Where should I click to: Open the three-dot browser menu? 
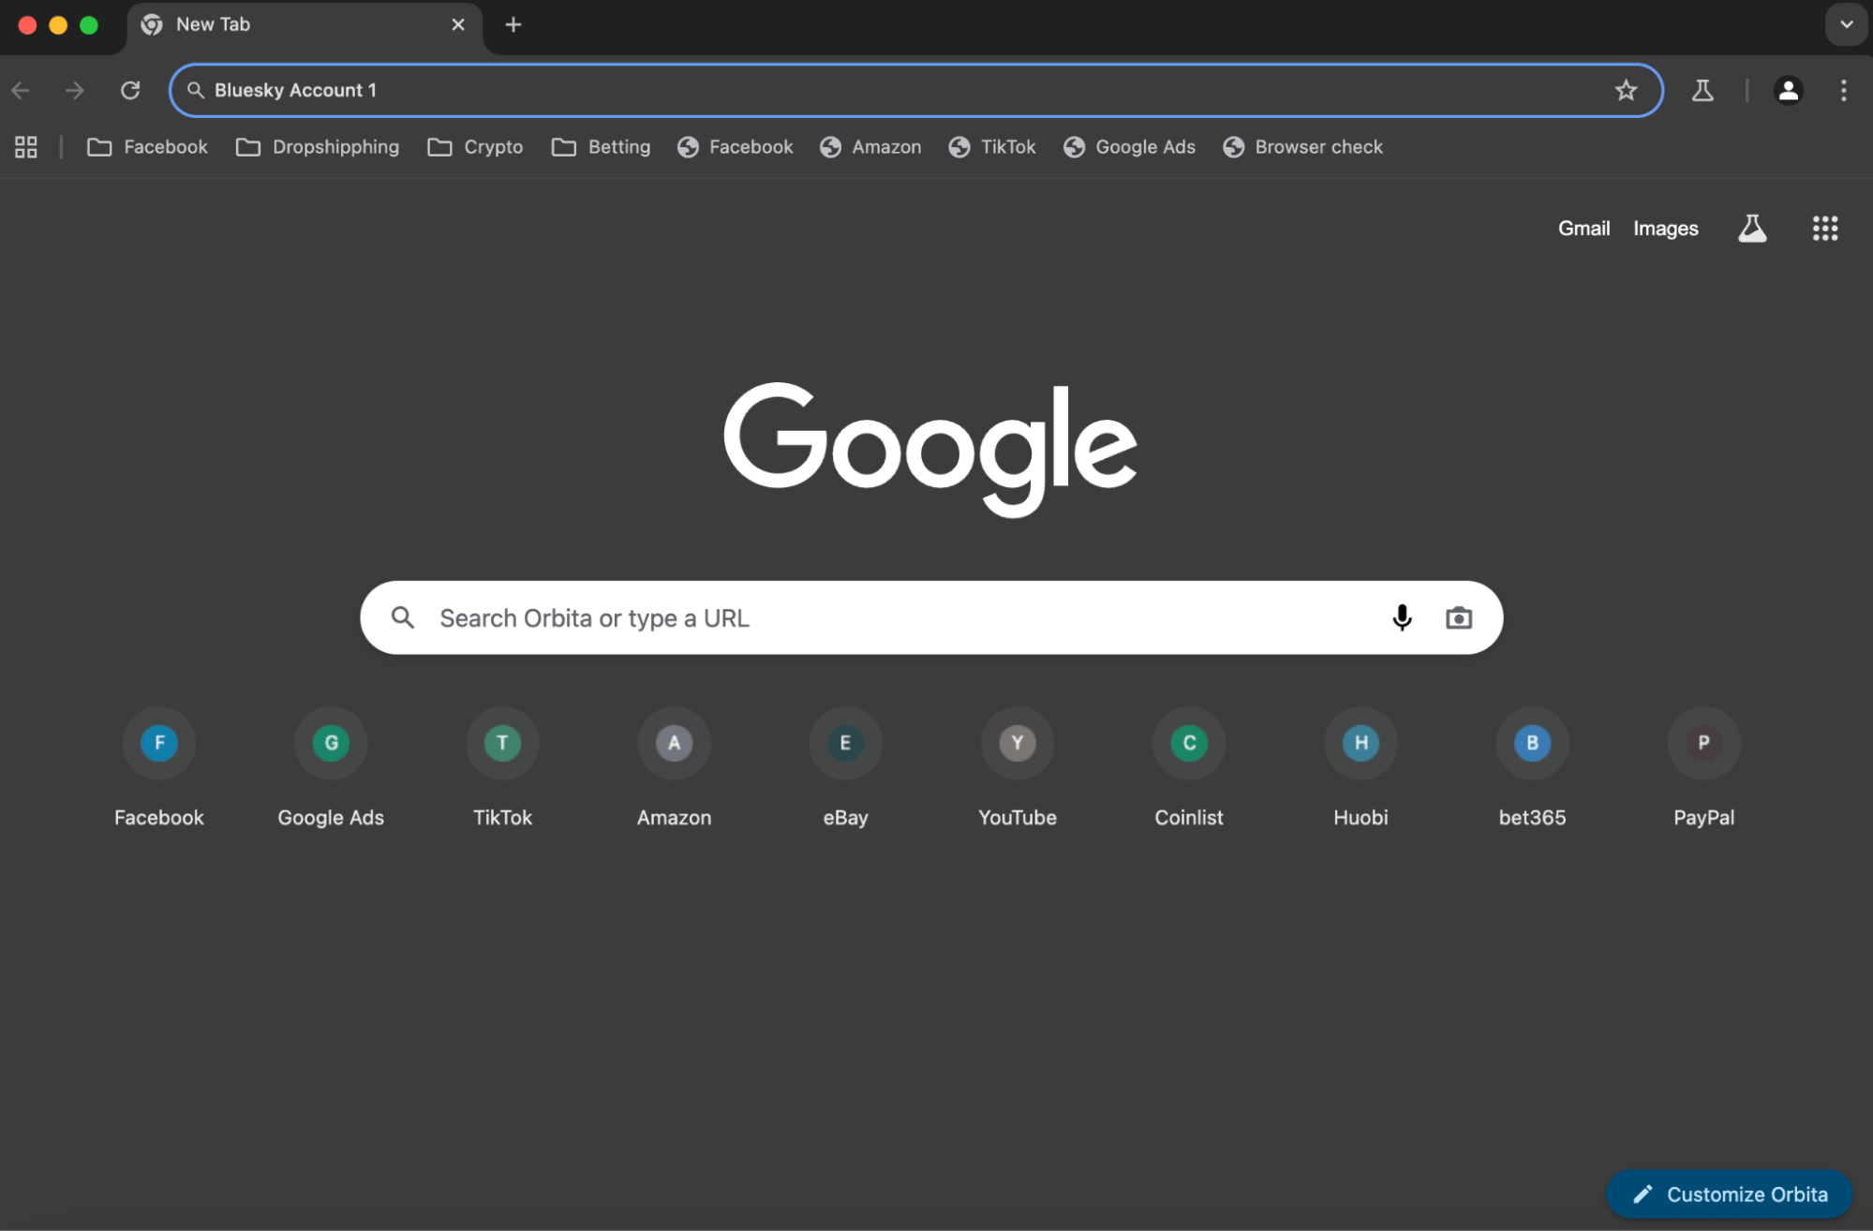pyautogui.click(x=1843, y=90)
